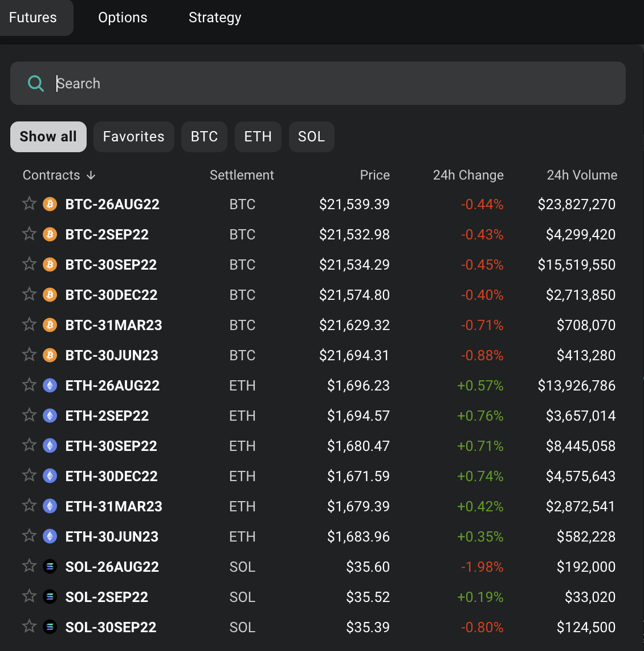Toggle the favorite star for SOL-2SEP22
644x651 pixels.
[x=29, y=596]
